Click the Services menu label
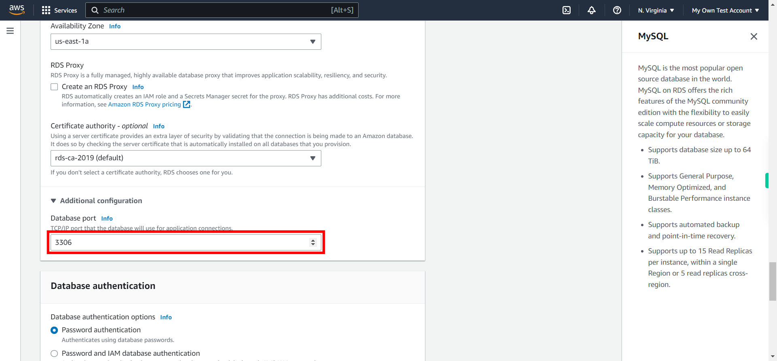The width and height of the screenshot is (777, 361). click(66, 11)
